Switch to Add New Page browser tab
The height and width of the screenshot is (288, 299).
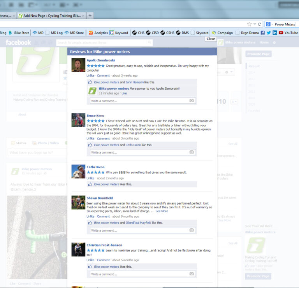(x=52, y=16)
